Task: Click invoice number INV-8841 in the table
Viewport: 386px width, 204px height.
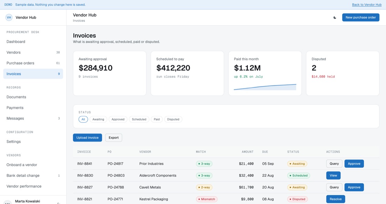Action: pyautogui.click(x=85, y=164)
